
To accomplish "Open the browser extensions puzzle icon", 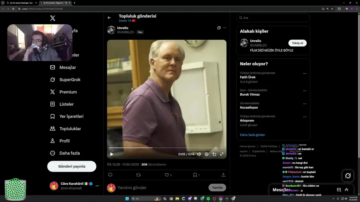I will pos(339,9).
